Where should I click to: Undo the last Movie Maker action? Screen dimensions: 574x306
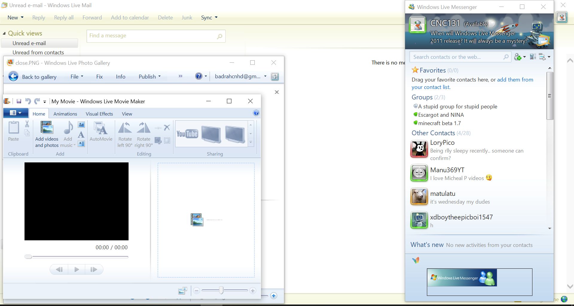[28, 101]
